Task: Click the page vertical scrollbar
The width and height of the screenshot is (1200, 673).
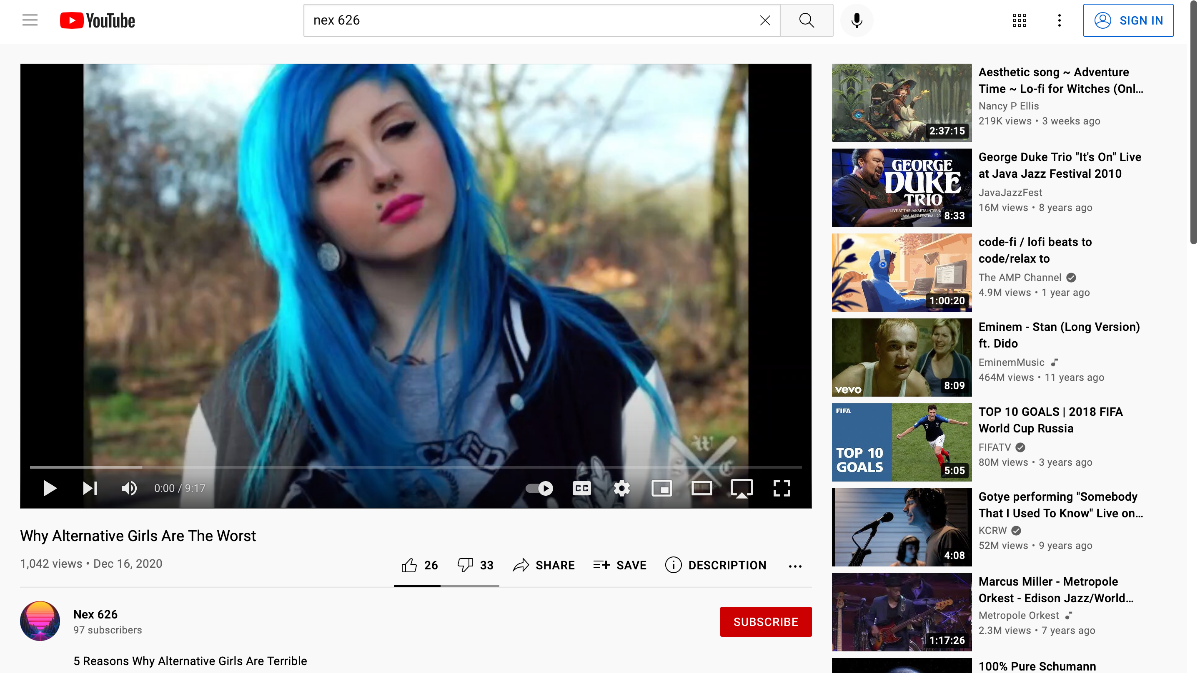Action: (x=1193, y=122)
